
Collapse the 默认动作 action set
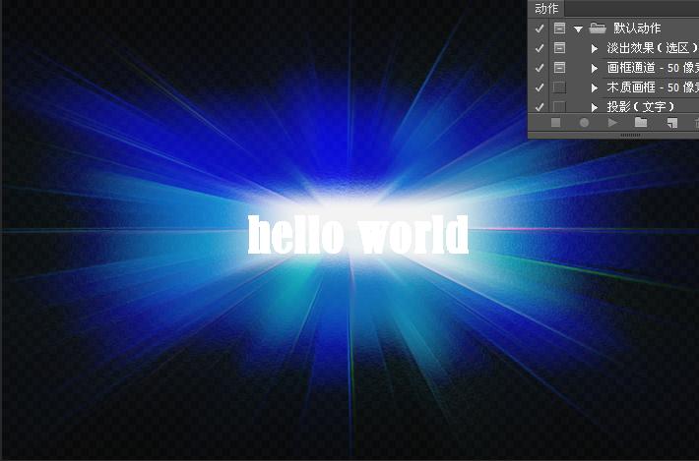pos(579,29)
